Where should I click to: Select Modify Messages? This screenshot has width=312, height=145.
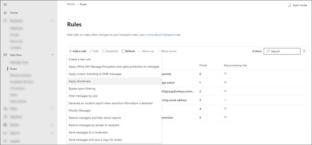tap(114, 110)
